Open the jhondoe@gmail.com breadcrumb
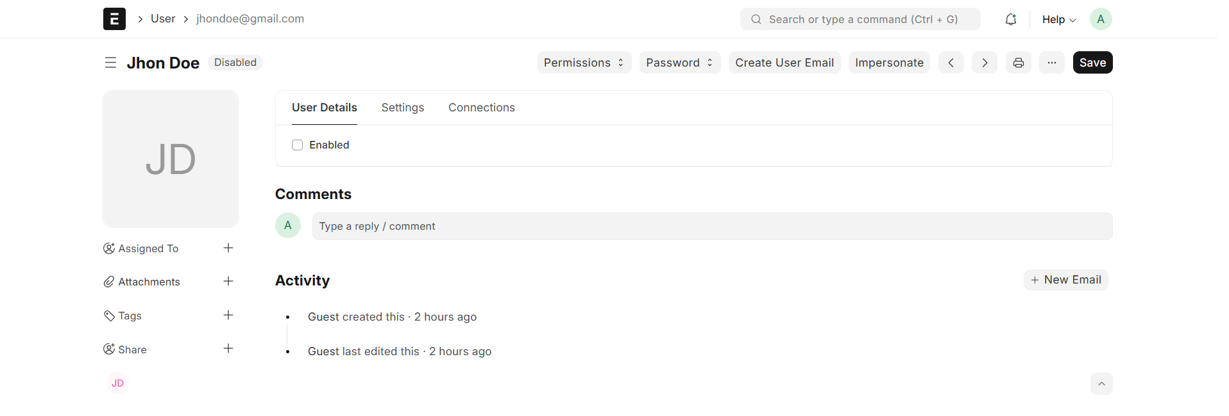Image resolution: width=1229 pixels, height=416 pixels. tap(250, 19)
